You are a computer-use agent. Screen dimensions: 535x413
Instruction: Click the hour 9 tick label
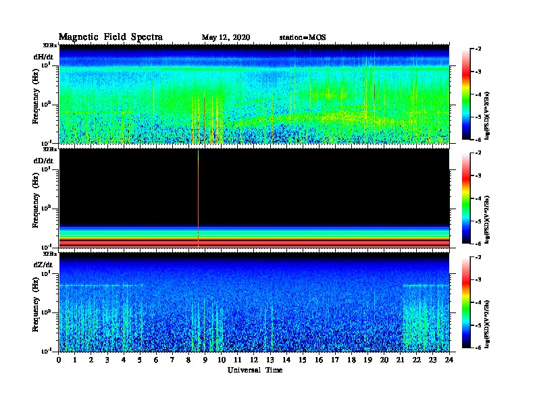pyautogui.click(x=205, y=360)
